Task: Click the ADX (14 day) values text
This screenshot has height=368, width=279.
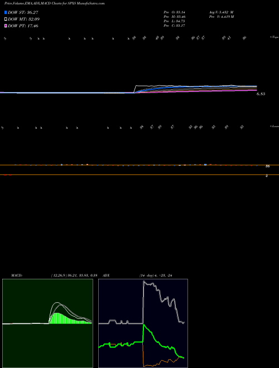Action: (156, 275)
